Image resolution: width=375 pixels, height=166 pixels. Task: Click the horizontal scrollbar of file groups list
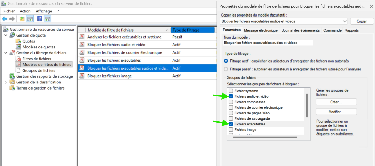point(265,138)
